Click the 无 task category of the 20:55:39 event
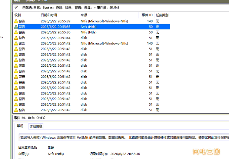 [157, 21]
